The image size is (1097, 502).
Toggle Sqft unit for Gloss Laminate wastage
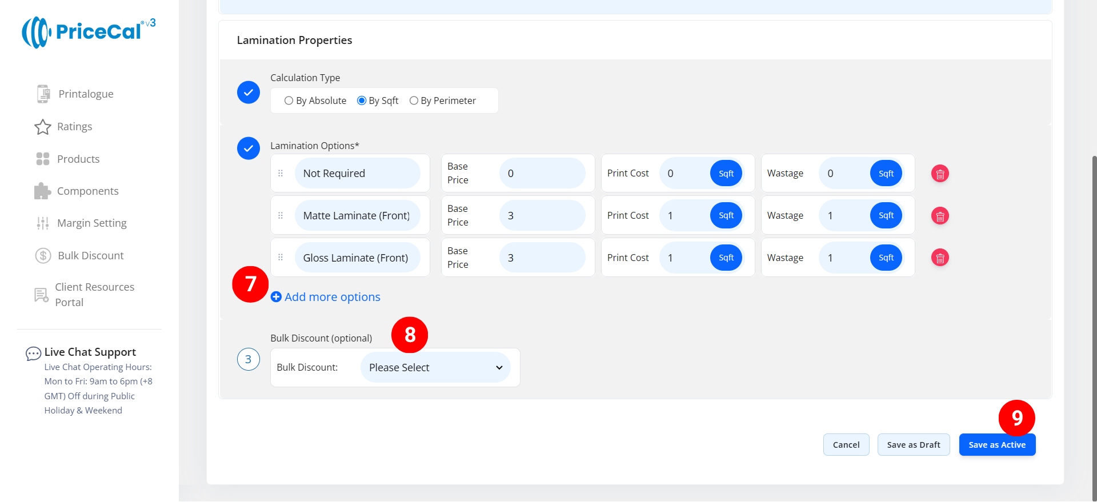pyautogui.click(x=886, y=258)
